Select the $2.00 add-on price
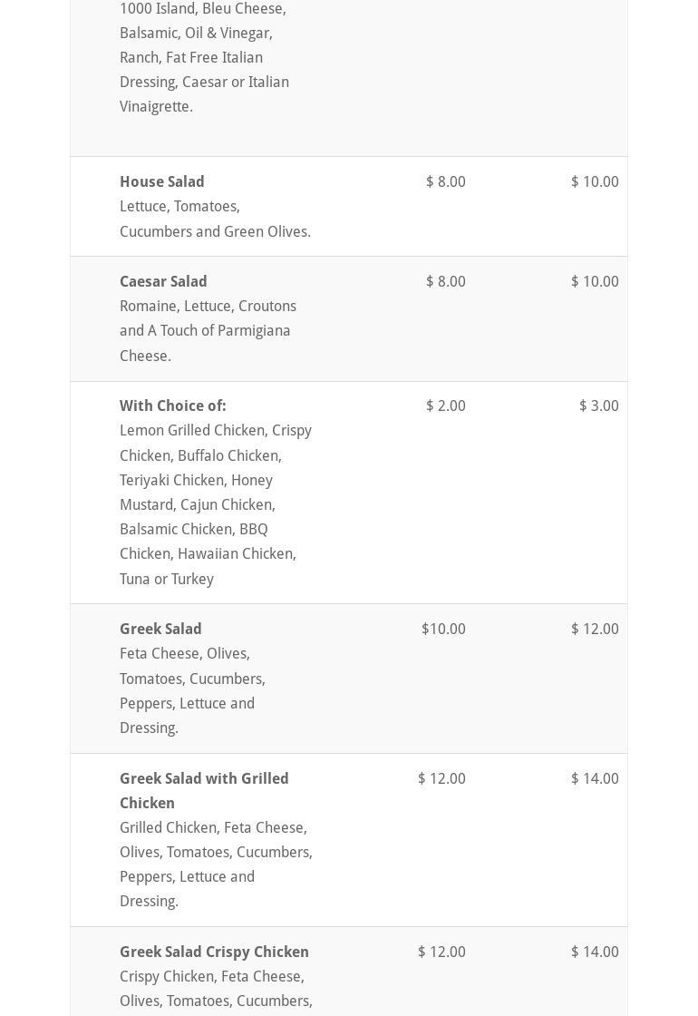 coord(445,405)
